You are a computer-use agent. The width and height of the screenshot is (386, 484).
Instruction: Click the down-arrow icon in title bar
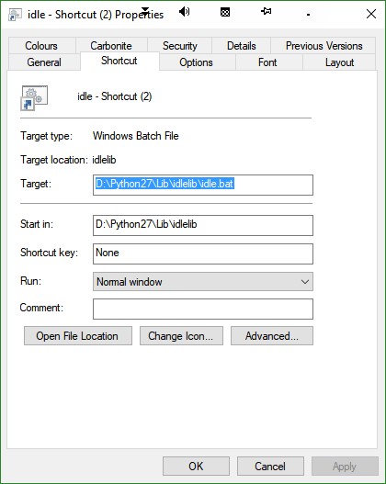click(145, 10)
